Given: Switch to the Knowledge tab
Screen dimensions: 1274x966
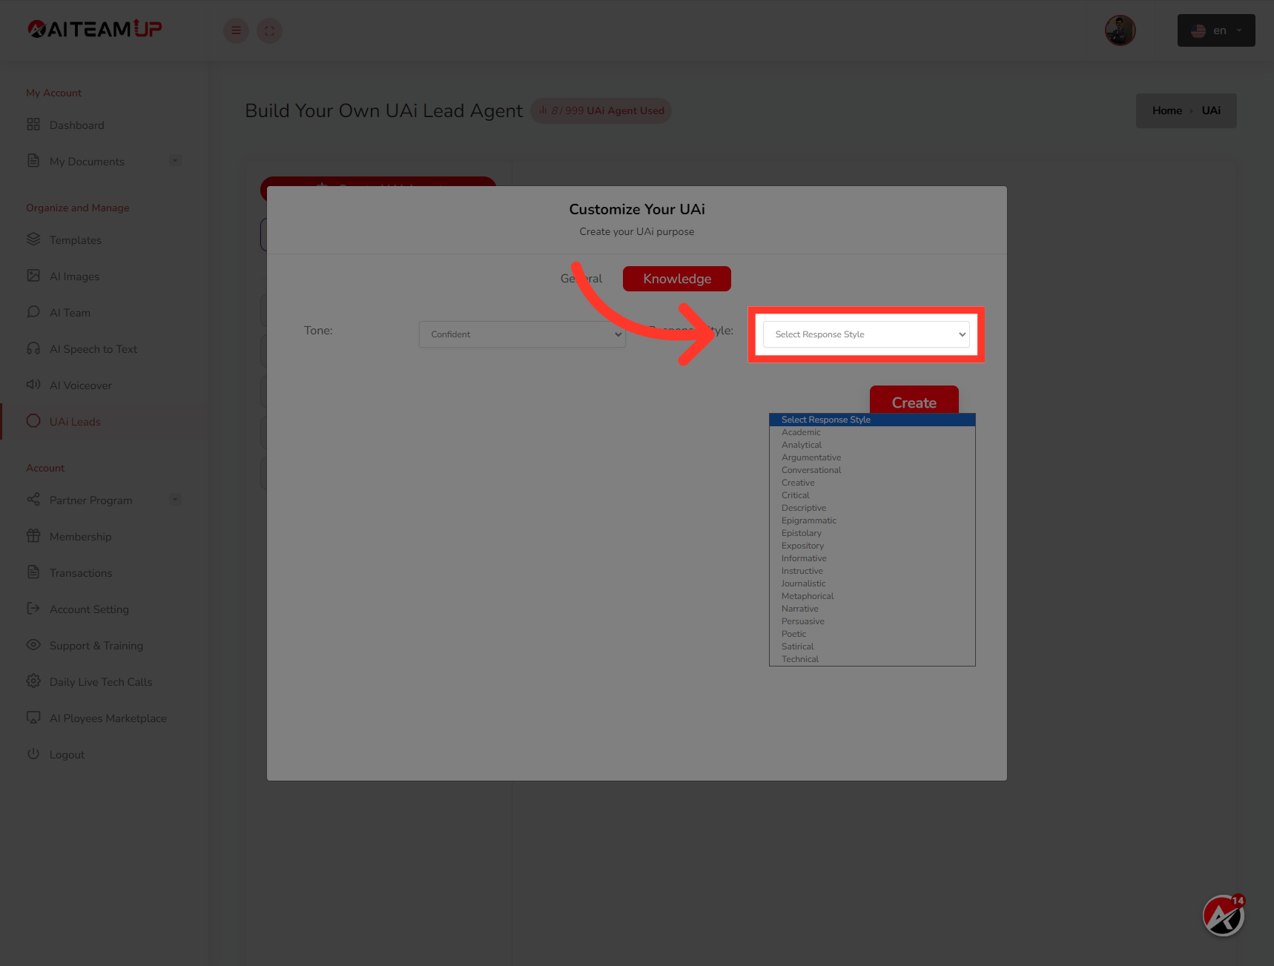Looking at the screenshot, I should pos(677,279).
